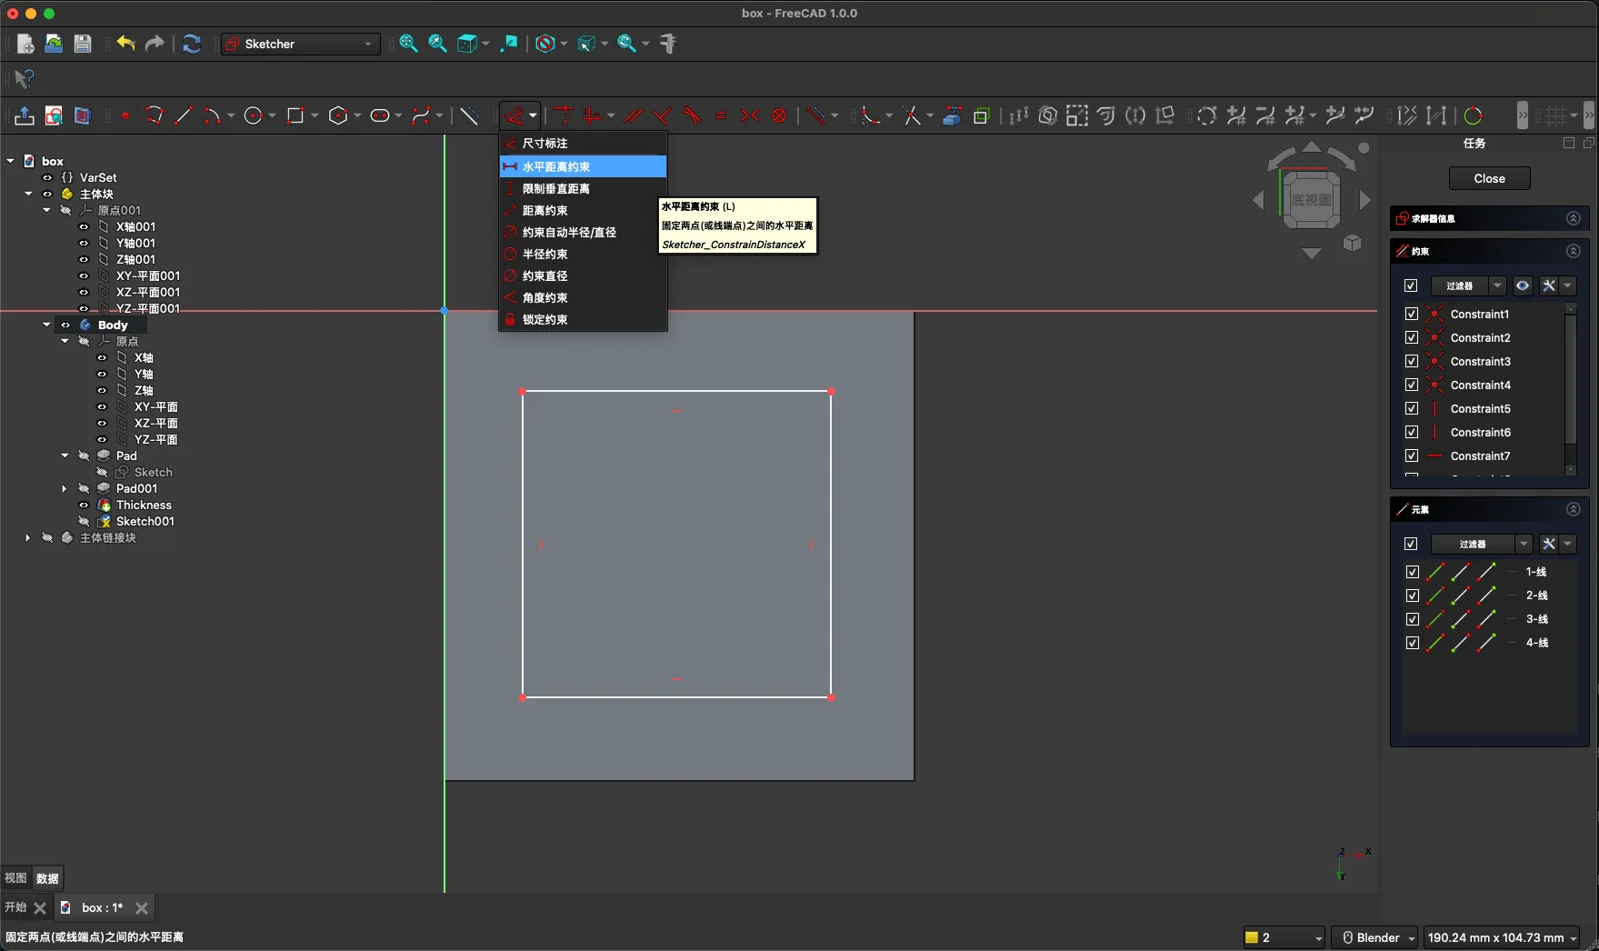
Task: Choose 半径约束 from the constraint menu
Action: [545, 254]
